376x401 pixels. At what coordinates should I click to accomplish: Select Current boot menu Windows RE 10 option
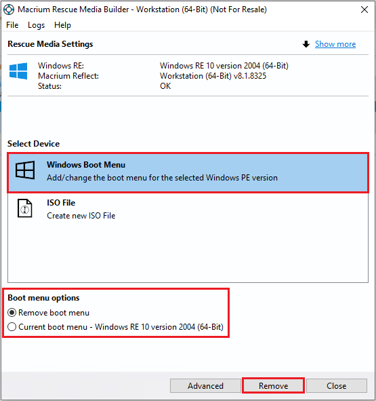(x=12, y=327)
